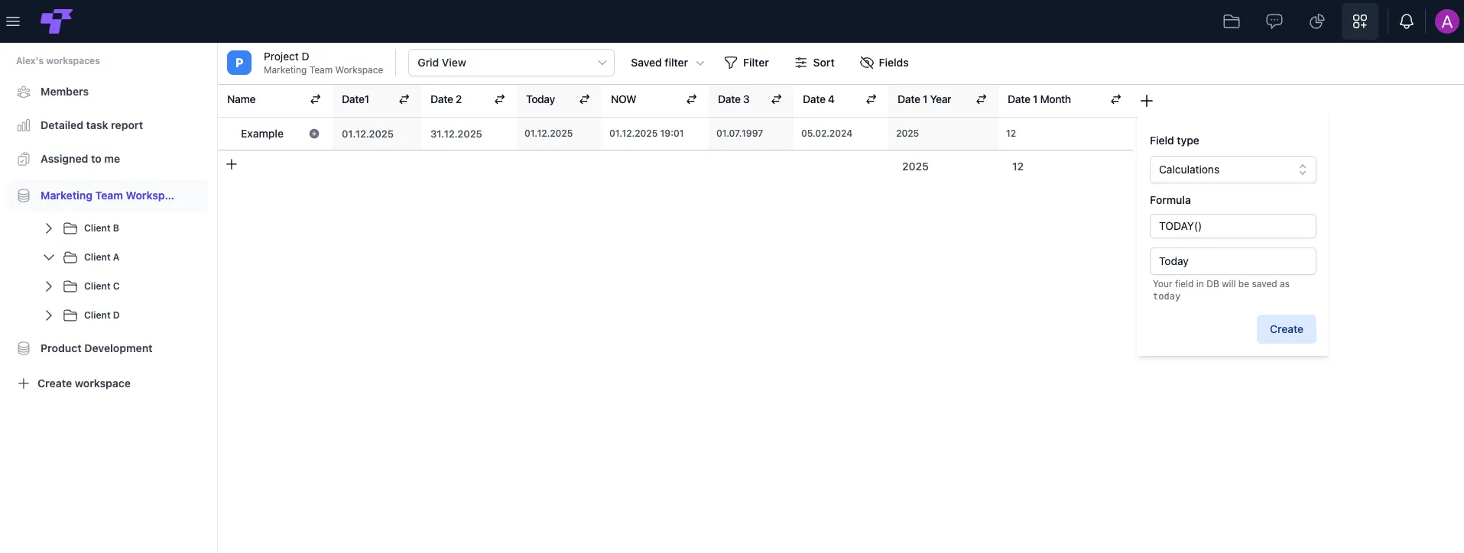Open the Sort toolbar option
This screenshot has width=1464, height=553.
814,63
